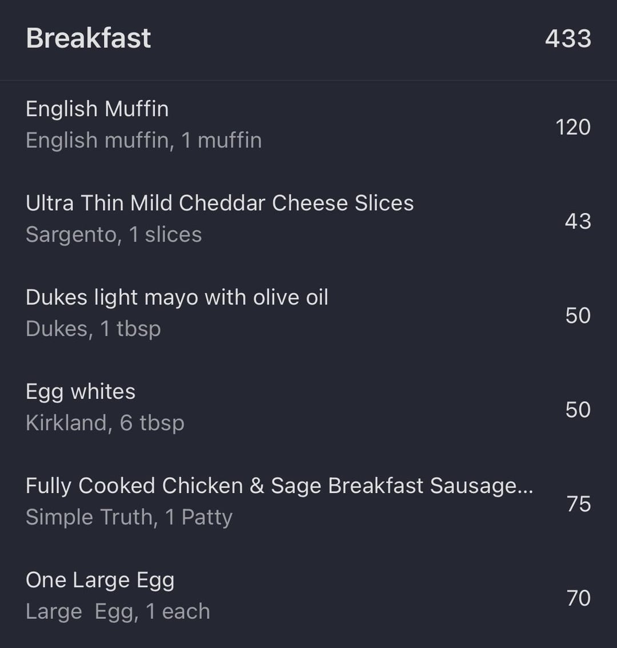The image size is (617, 648).
Task: Tap the 'English muffin, 1 muffin' serving text
Action: click(x=143, y=140)
